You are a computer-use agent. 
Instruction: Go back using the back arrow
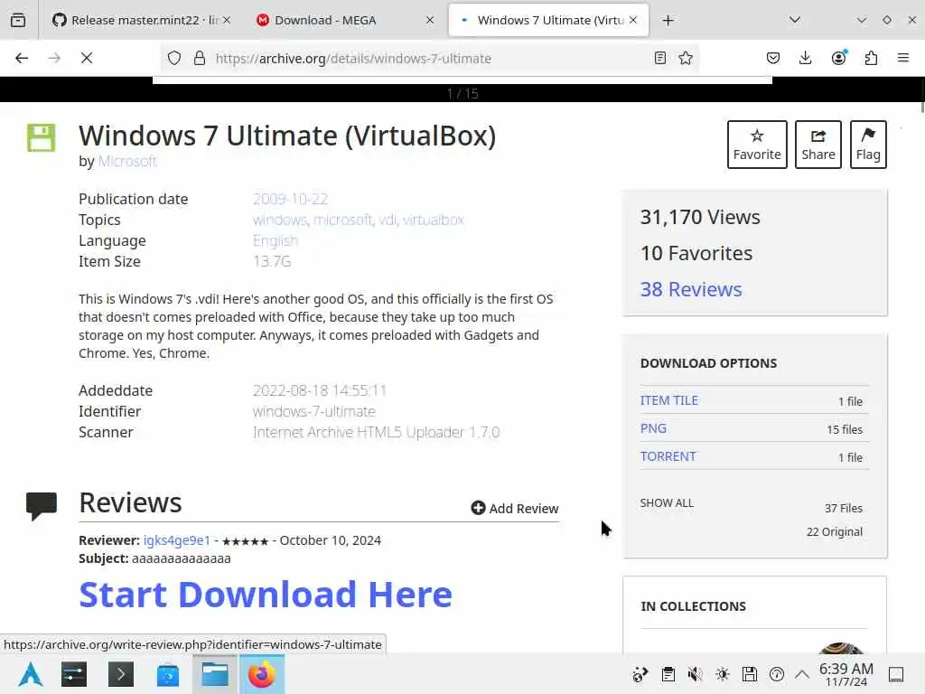coord(22,58)
